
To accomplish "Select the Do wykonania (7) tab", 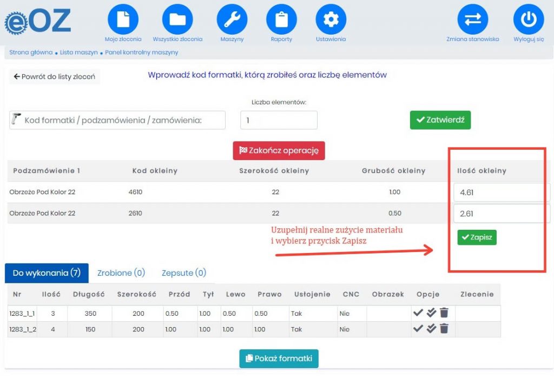I will pyautogui.click(x=47, y=273).
